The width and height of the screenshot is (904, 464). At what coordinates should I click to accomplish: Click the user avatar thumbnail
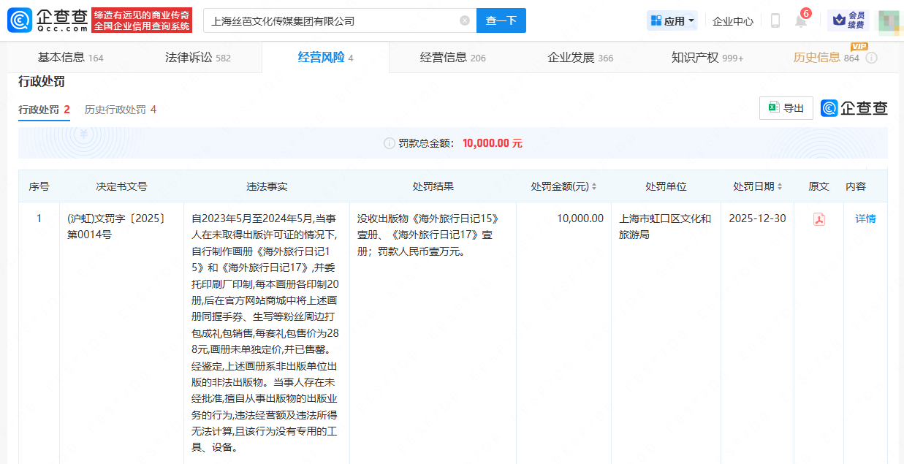(x=888, y=21)
